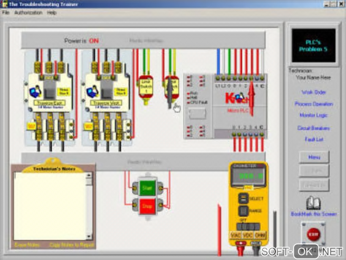
Task: Open the Fault List link
Action: tap(314, 139)
